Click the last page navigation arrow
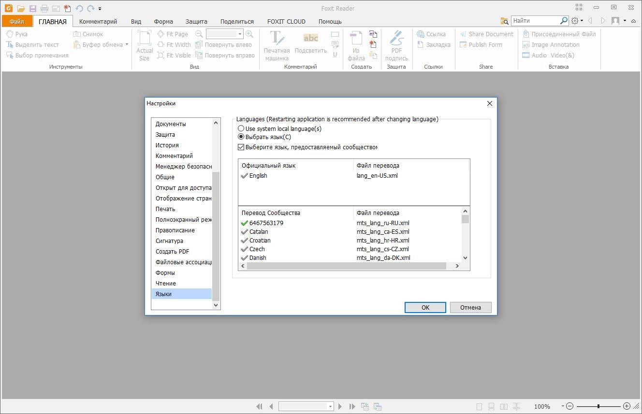 click(352, 406)
